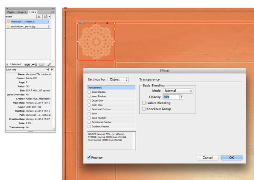Viewport: 254px width, 180px height.
Task: Enable the Bevel and Emboss checkbox
Action: click(89, 109)
